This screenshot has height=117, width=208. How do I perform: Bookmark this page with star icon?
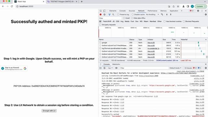click(178, 6)
